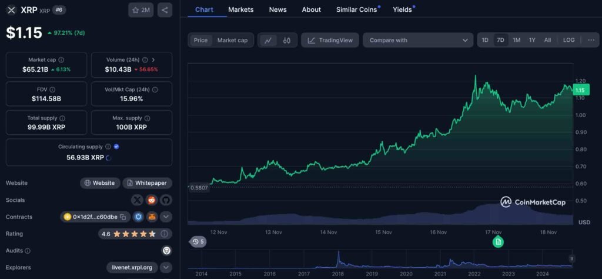This screenshot has width=602, height=279.
Task: Open the livenet.xrpl.org explorer link
Action: tap(132, 267)
